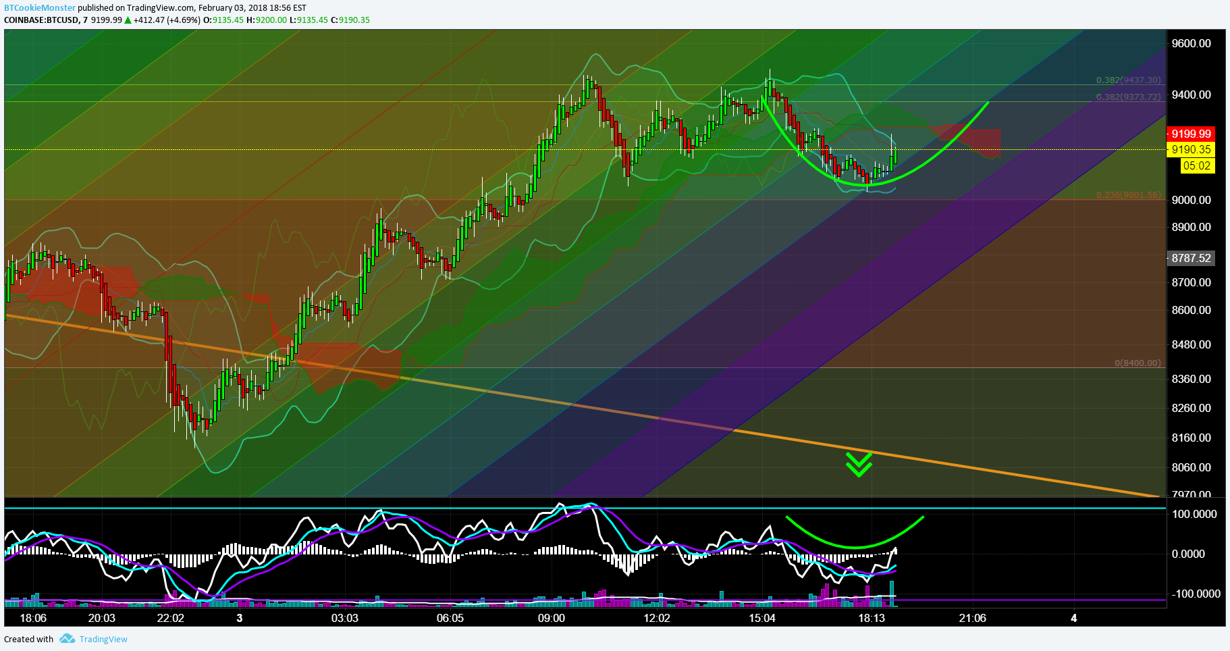Click the 0.382(9437.30) Fibonacci level label

1128,80
